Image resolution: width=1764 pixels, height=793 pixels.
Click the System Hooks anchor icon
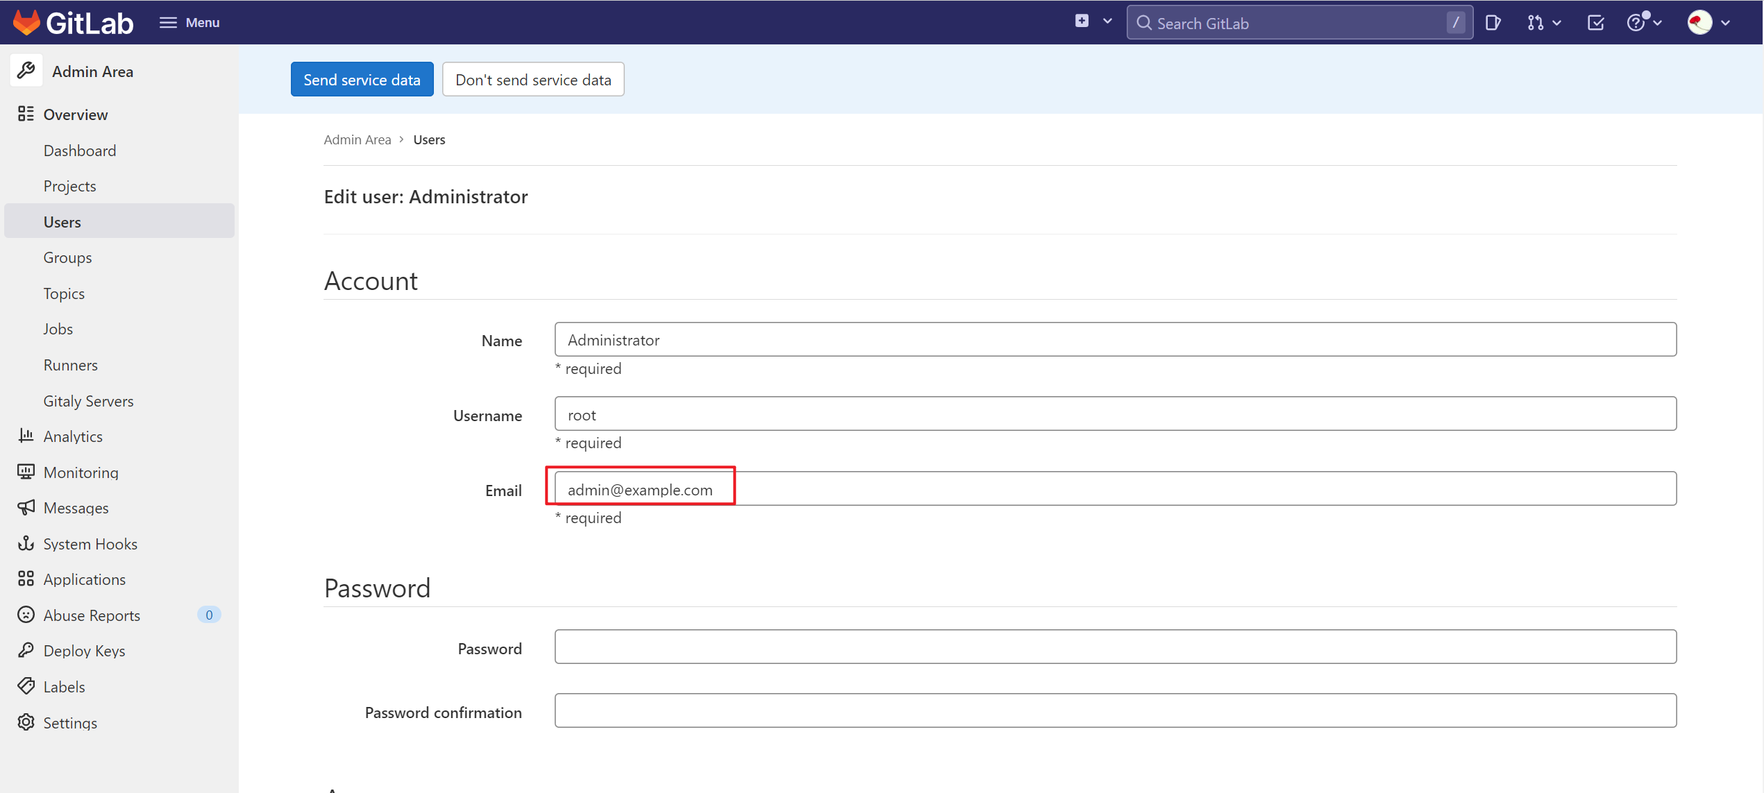[26, 543]
